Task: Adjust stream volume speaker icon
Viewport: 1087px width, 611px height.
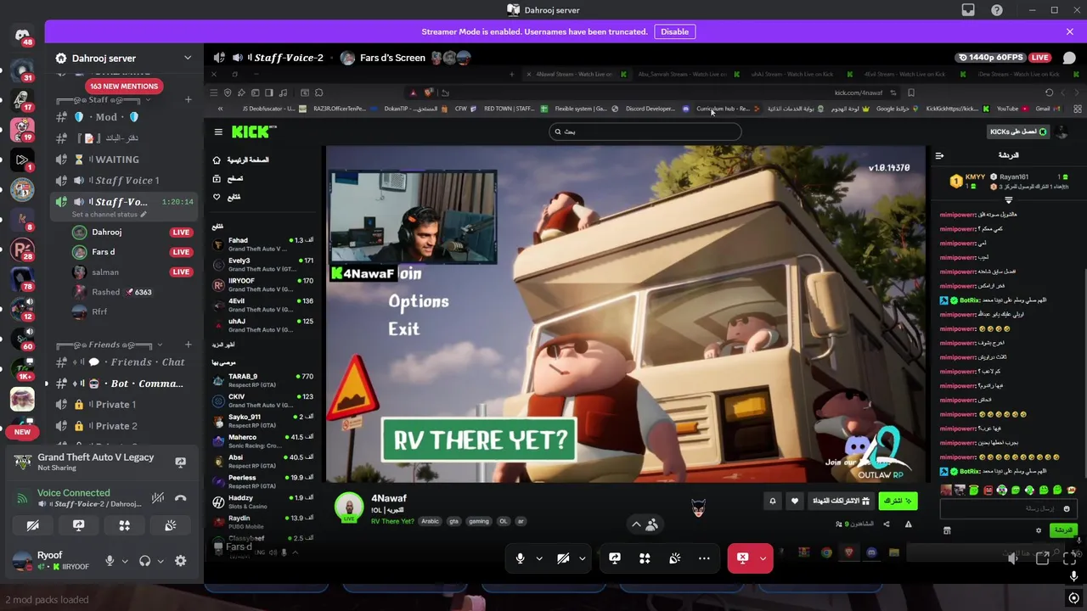Action: point(1013,558)
